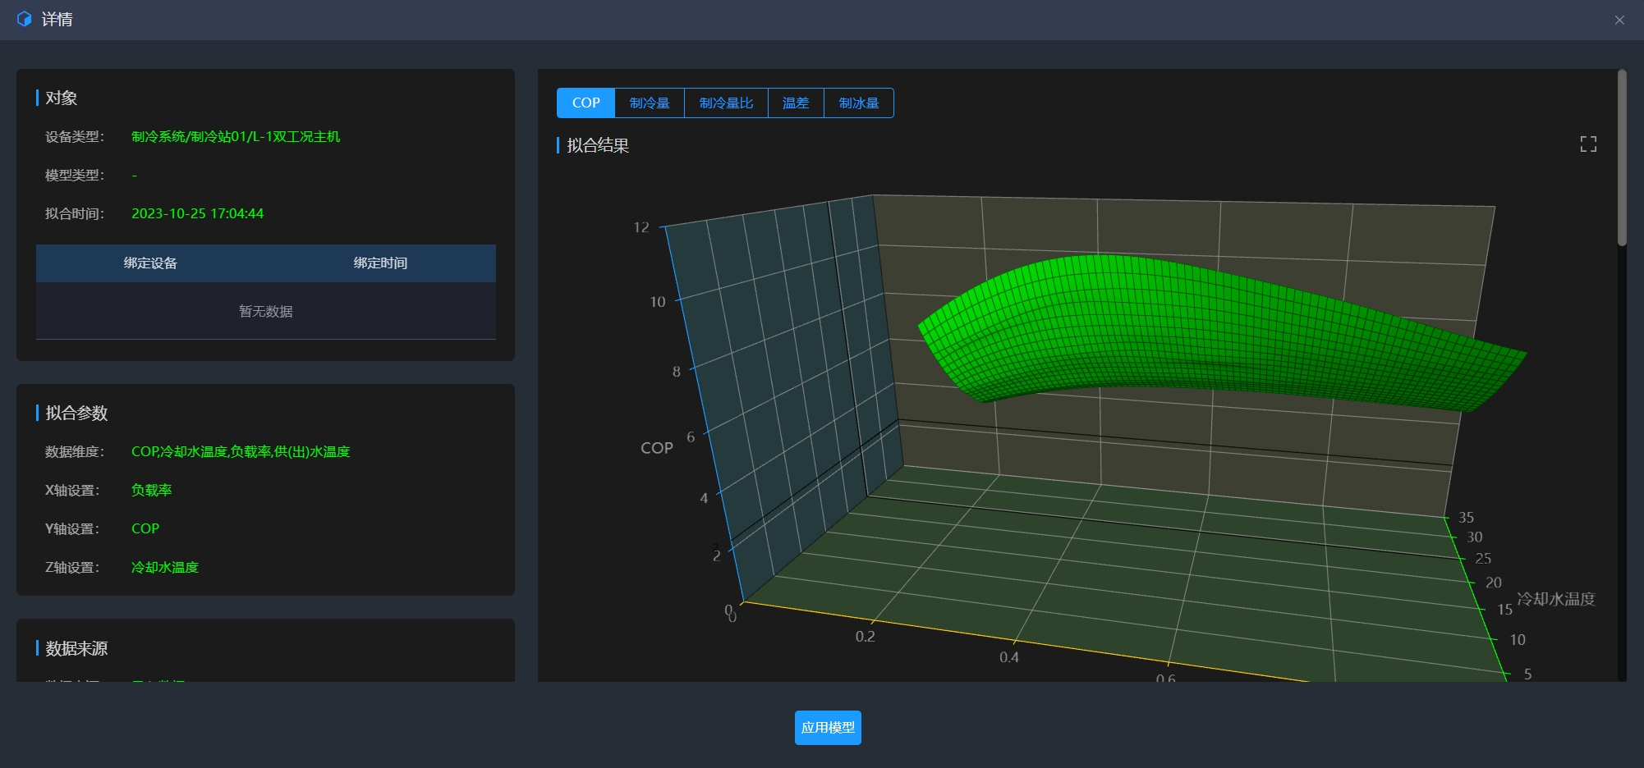Click the 冷却水温度 Z-axis setting value
The height and width of the screenshot is (768, 1644).
click(x=164, y=568)
